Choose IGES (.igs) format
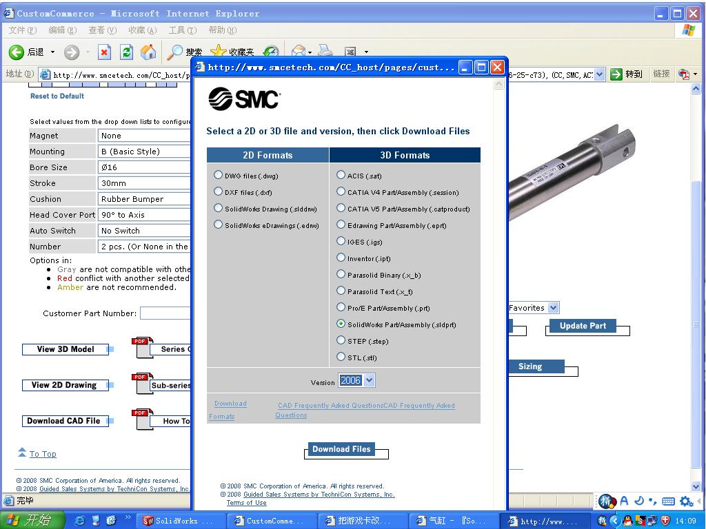Screen dimensions: 706x529 (x=341, y=240)
